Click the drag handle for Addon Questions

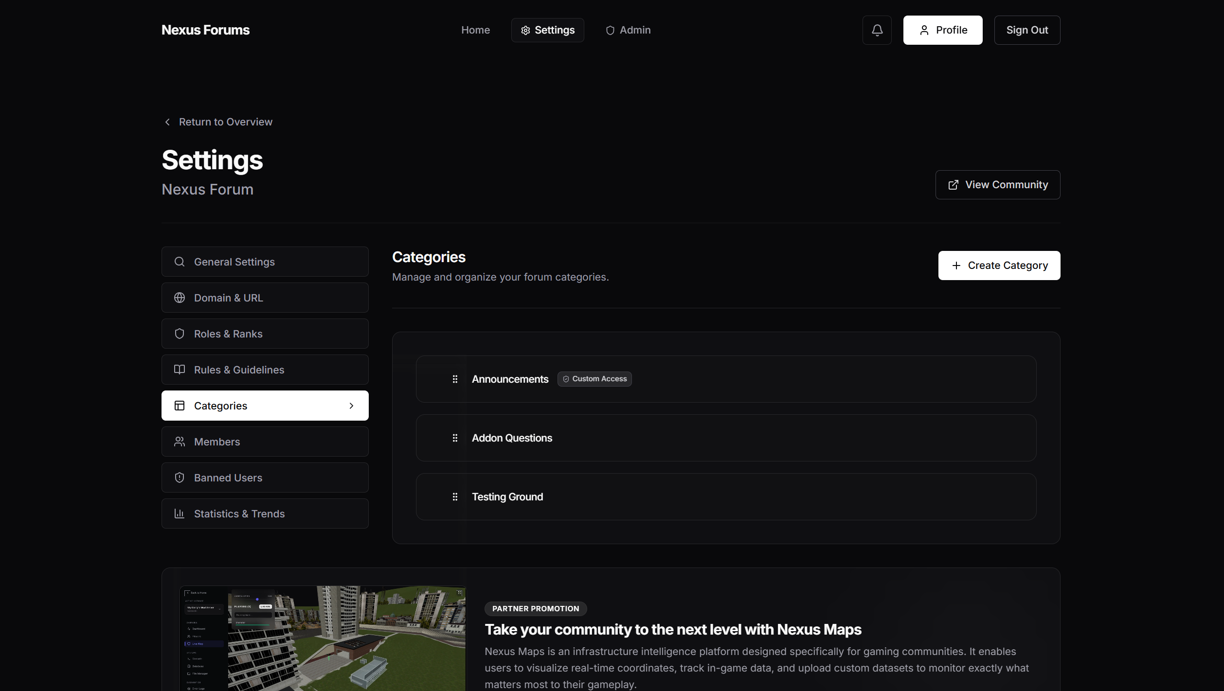click(x=455, y=438)
